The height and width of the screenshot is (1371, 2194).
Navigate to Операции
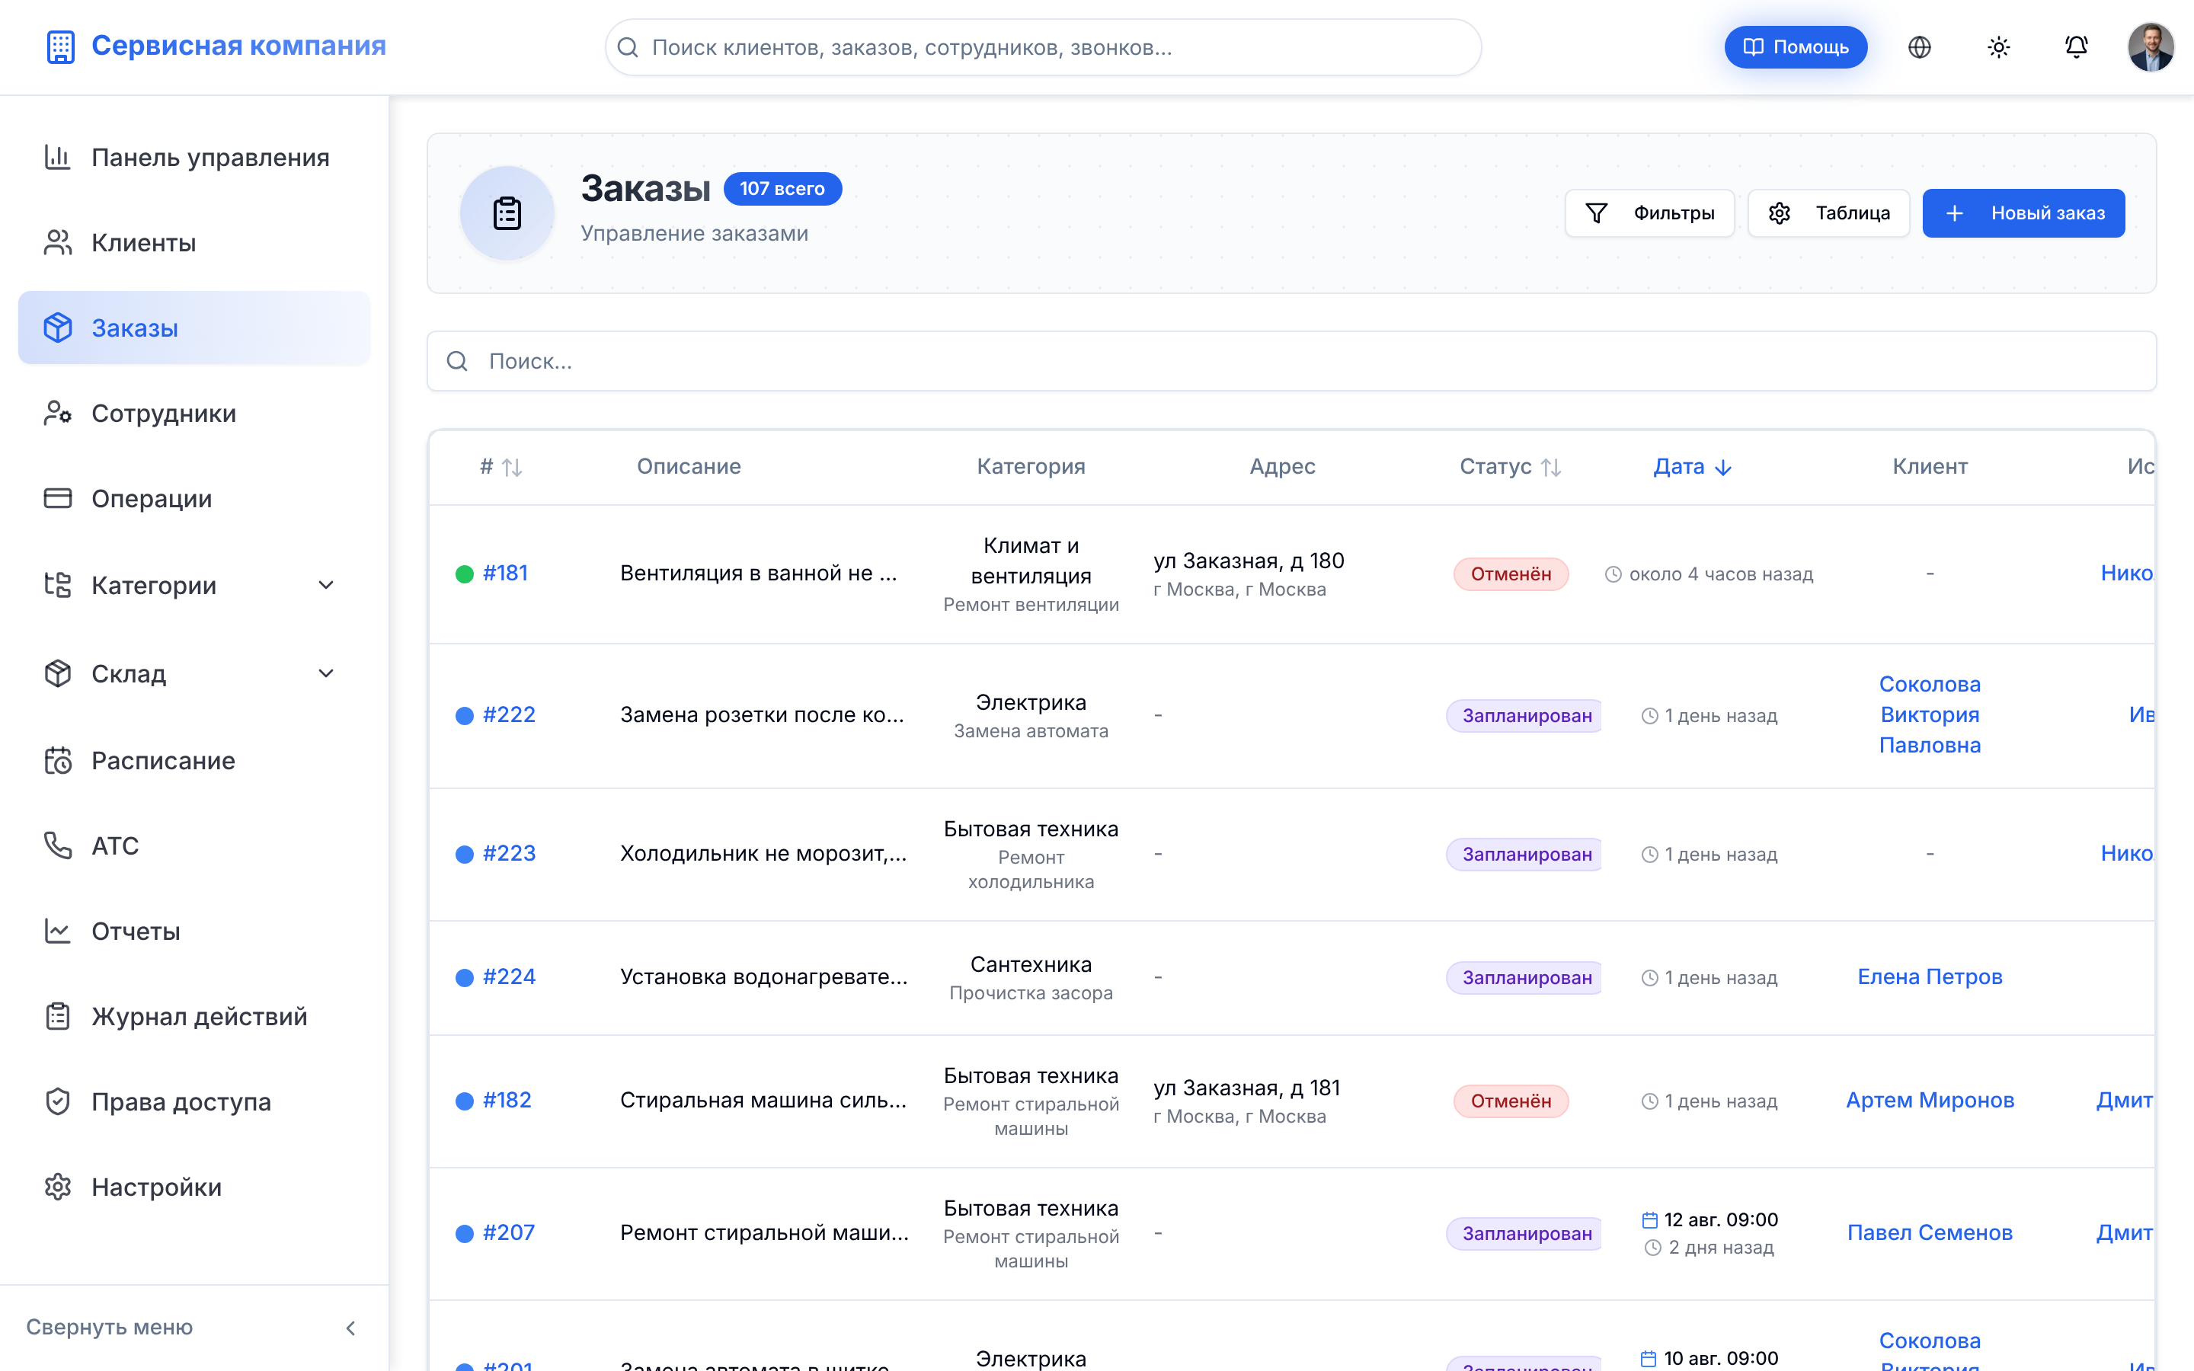(x=194, y=498)
